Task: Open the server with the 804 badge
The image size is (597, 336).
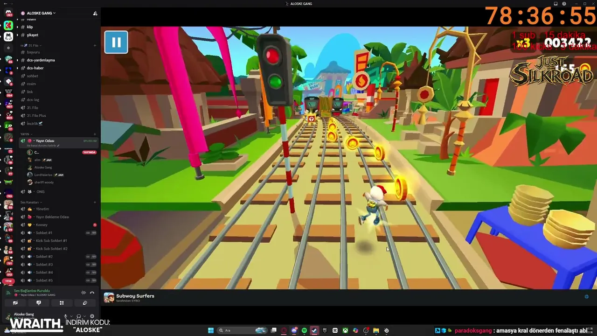Action: point(8,115)
